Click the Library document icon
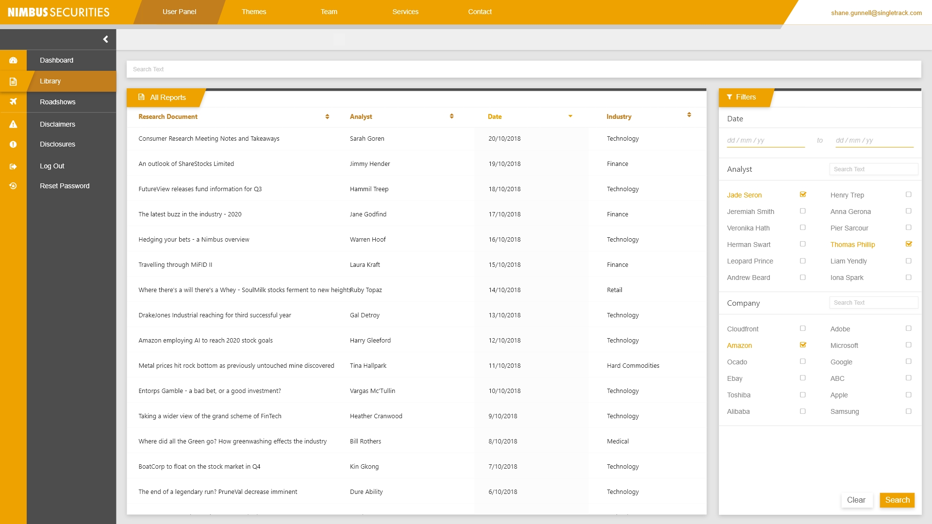This screenshot has height=524, width=932. point(13,82)
